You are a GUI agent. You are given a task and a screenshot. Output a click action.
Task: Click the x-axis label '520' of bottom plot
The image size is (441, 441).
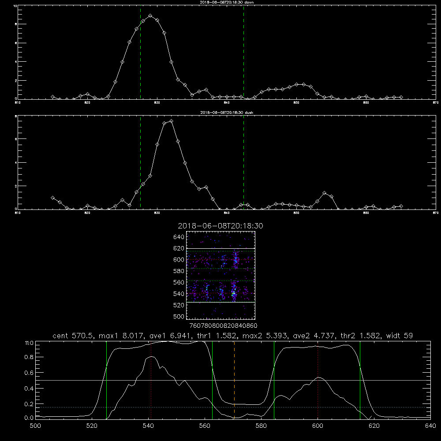92,426
